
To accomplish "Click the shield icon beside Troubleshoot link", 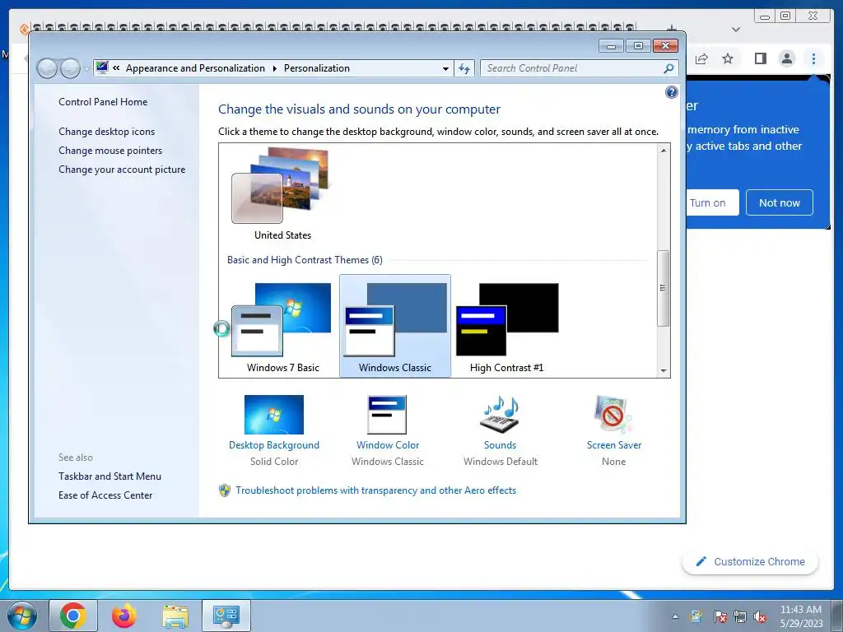I will click(225, 490).
